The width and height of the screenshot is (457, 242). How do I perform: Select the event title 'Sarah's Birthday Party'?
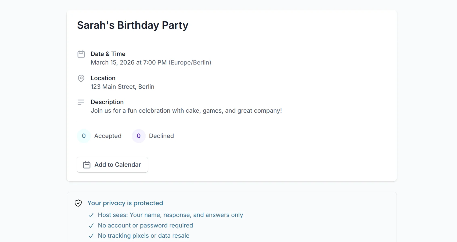[132, 25]
